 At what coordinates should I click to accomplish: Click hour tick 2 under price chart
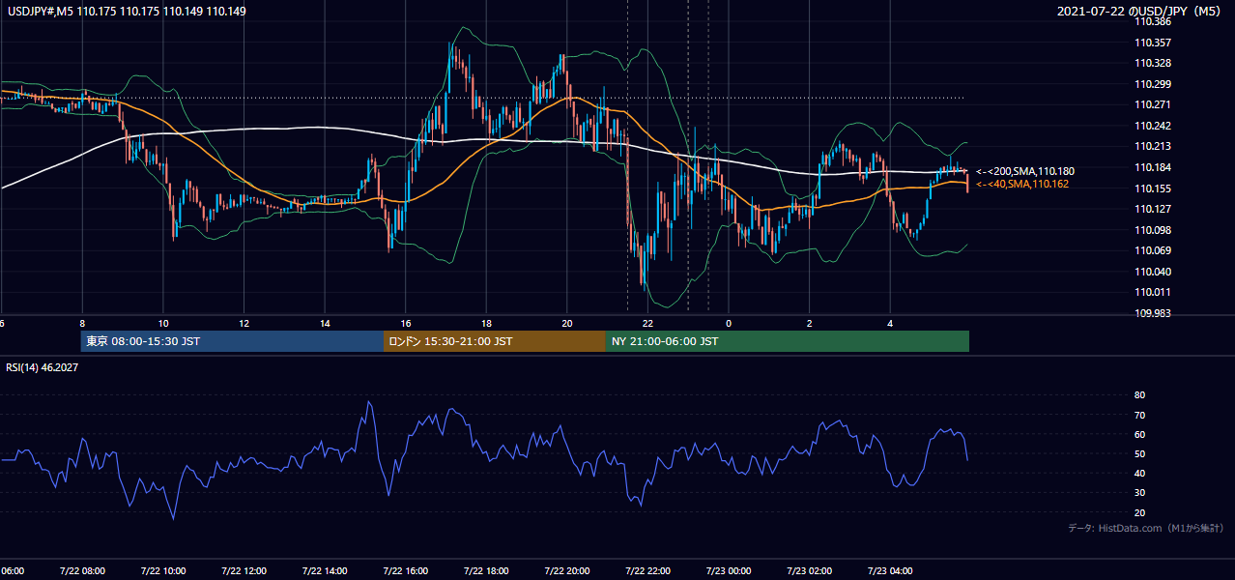click(x=810, y=323)
